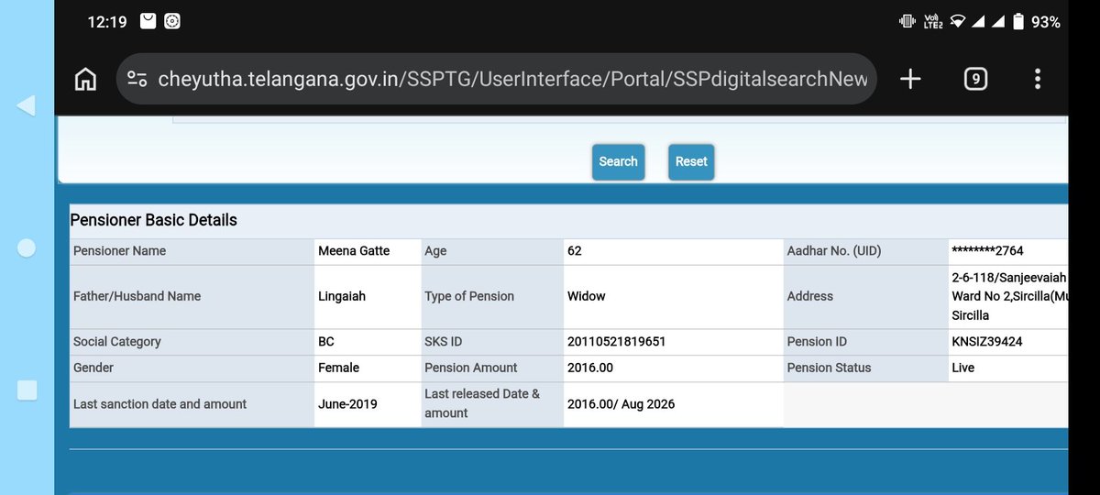Select the masked Aadhar number ending 2764

click(987, 250)
